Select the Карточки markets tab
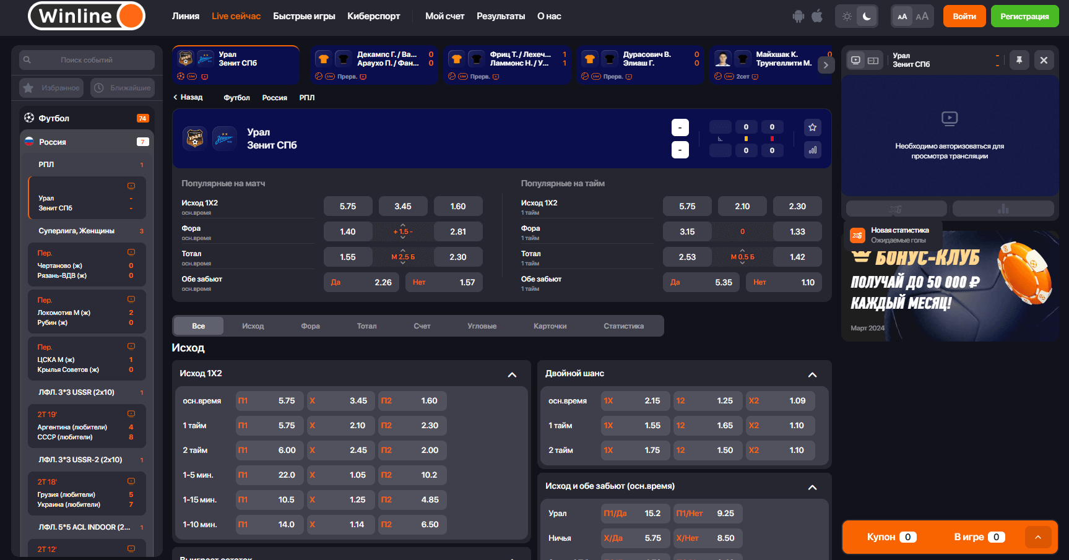Screen dimensions: 1069x560 550,326
